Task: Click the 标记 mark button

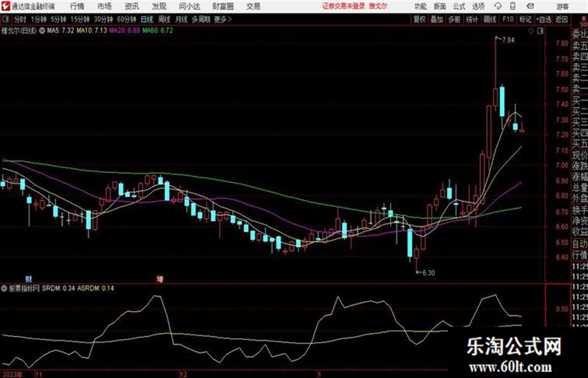Action: pos(525,19)
